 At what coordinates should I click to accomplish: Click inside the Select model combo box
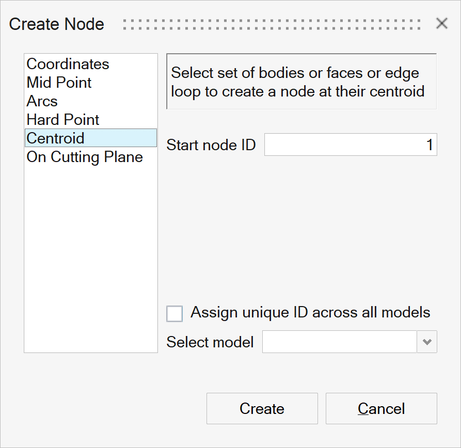tap(339, 342)
